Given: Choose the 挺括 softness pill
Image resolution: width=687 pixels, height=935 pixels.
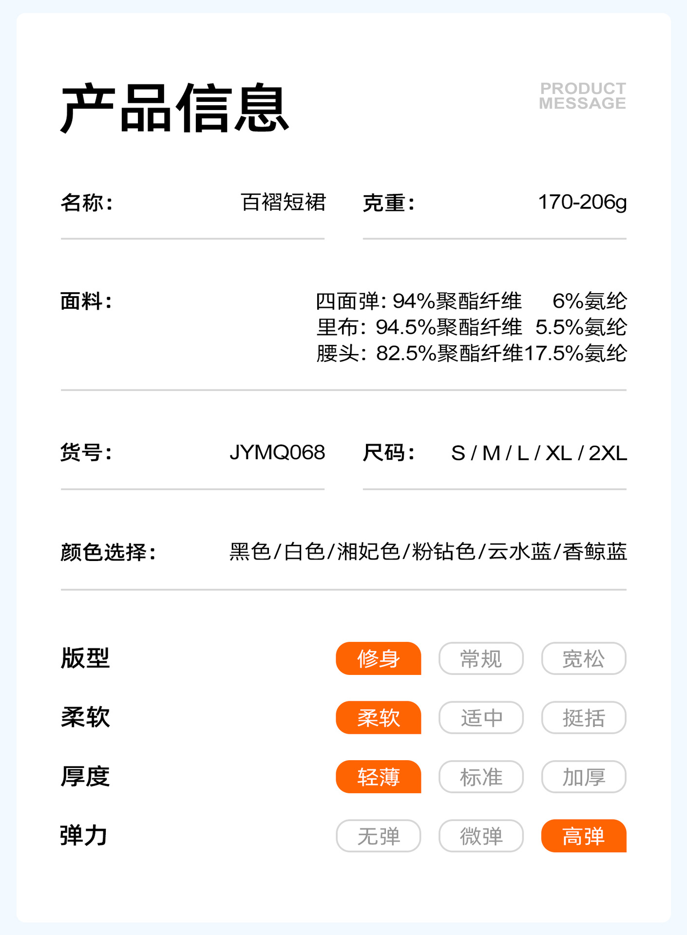Looking at the screenshot, I should [x=583, y=717].
